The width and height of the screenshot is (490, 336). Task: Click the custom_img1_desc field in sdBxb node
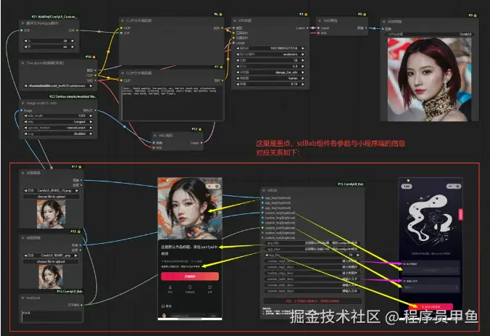pyautogui.click(x=312, y=261)
